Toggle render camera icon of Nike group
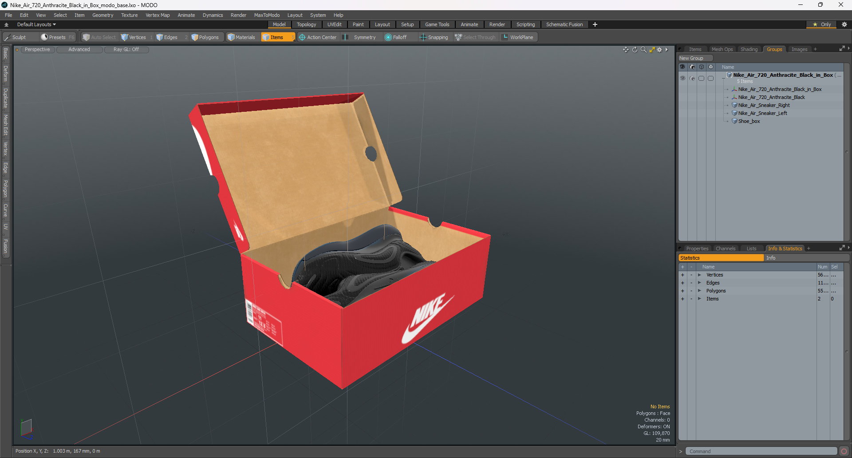 (x=692, y=78)
